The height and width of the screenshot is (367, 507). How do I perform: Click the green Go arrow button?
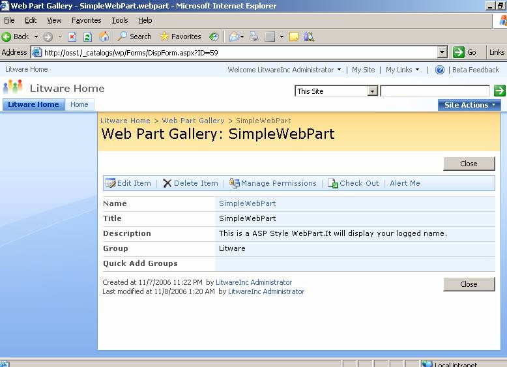click(459, 52)
